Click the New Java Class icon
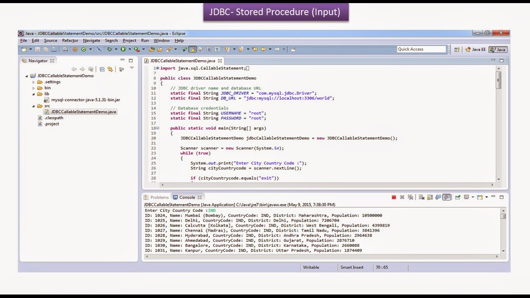This screenshot has height=298, width=530. [84, 49]
